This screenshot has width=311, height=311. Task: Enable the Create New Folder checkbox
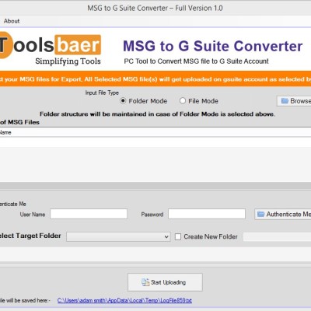tap(178, 236)
